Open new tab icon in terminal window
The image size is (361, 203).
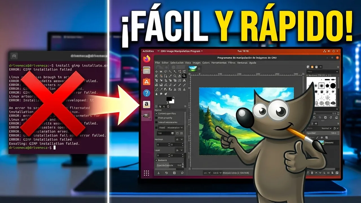(x=15, y=56)
